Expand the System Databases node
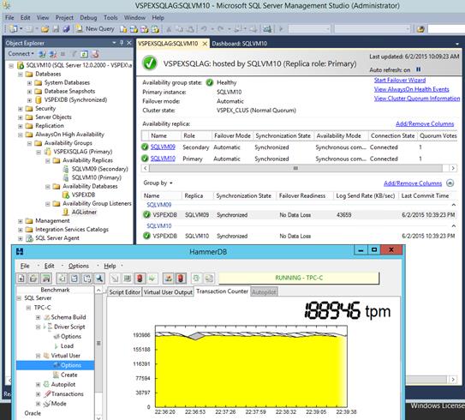Image resolution: width=465 pixels, height=420 pixels. pyautogui.click(x=29, y=83)
